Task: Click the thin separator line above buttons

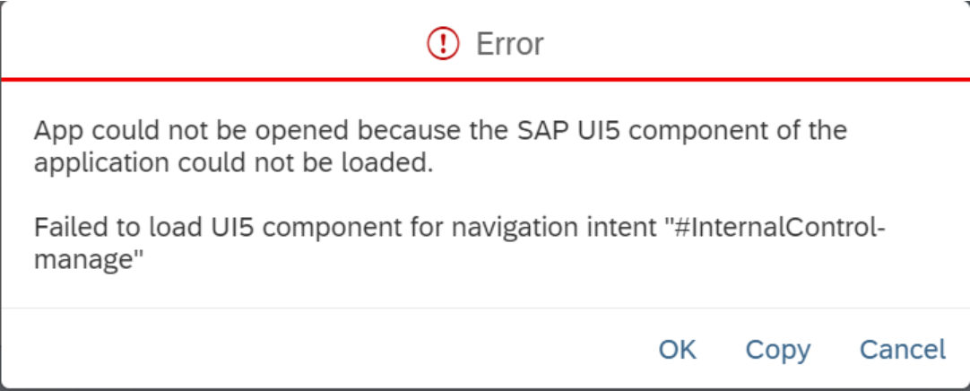Action: pyautogui.click(x=485, y=308)
